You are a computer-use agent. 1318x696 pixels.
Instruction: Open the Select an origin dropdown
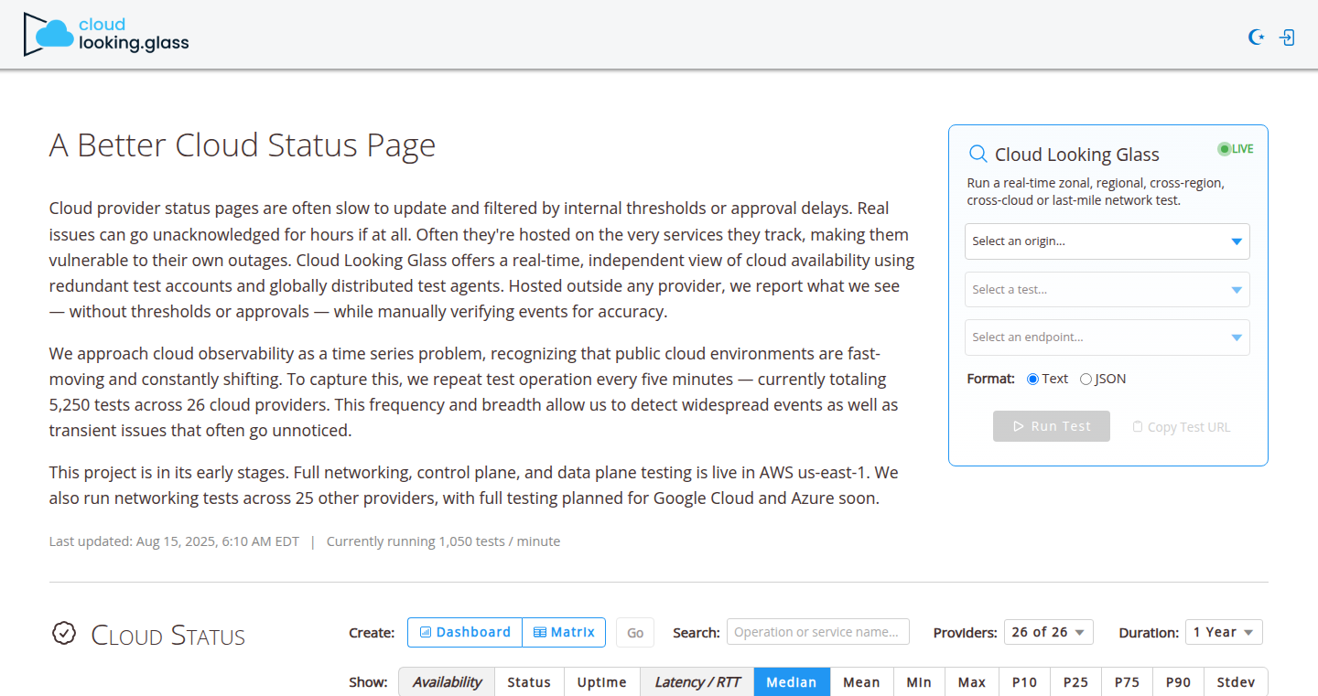[x=1107, y=241]
